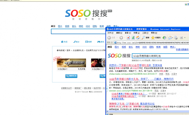Click 快照 link under zhidao.baidu.com result
This screenshot has width=189, height=115.
[161, 74]
